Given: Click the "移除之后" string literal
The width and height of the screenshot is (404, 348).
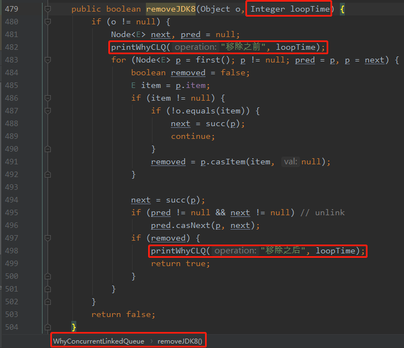Looking at the screenshot, I should tap(283, 251).
